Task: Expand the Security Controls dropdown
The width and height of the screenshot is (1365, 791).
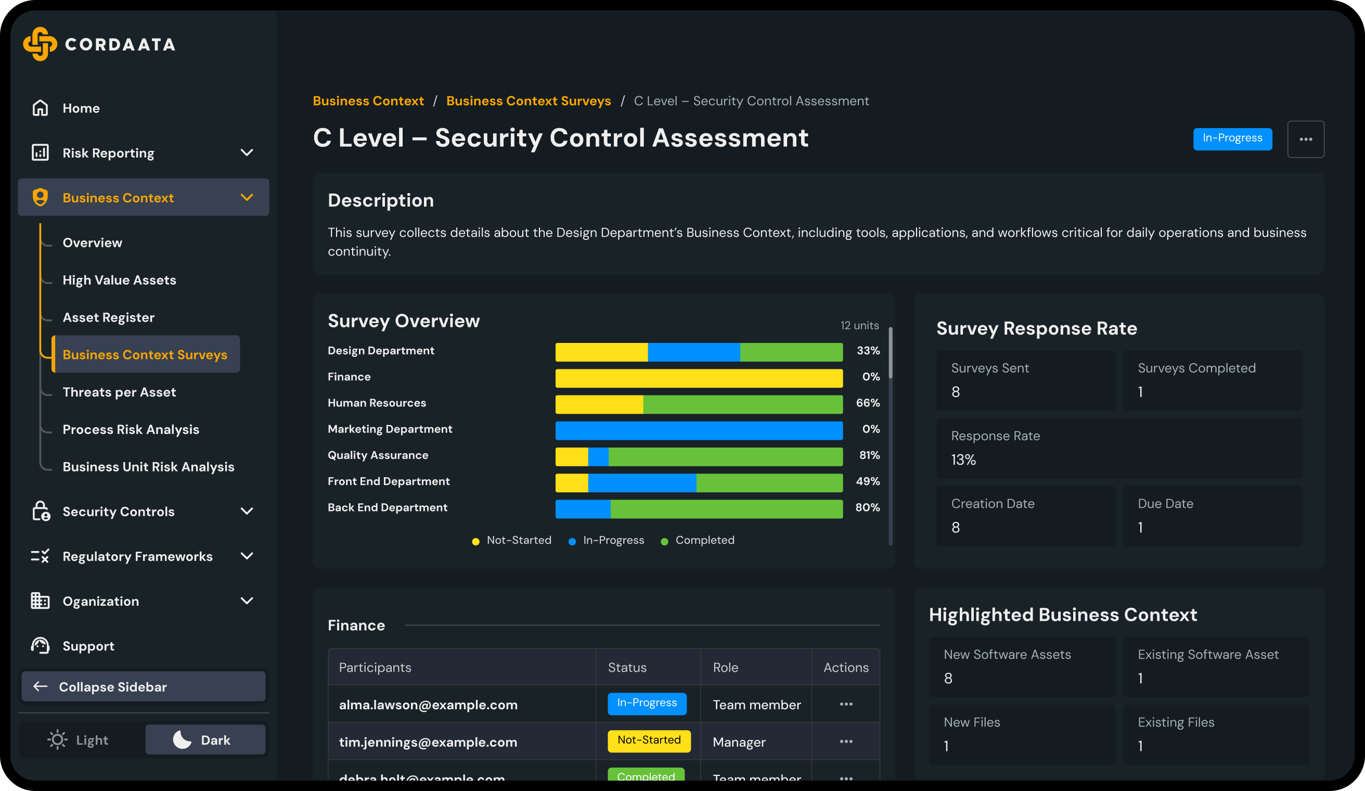Action: point(248,511)
